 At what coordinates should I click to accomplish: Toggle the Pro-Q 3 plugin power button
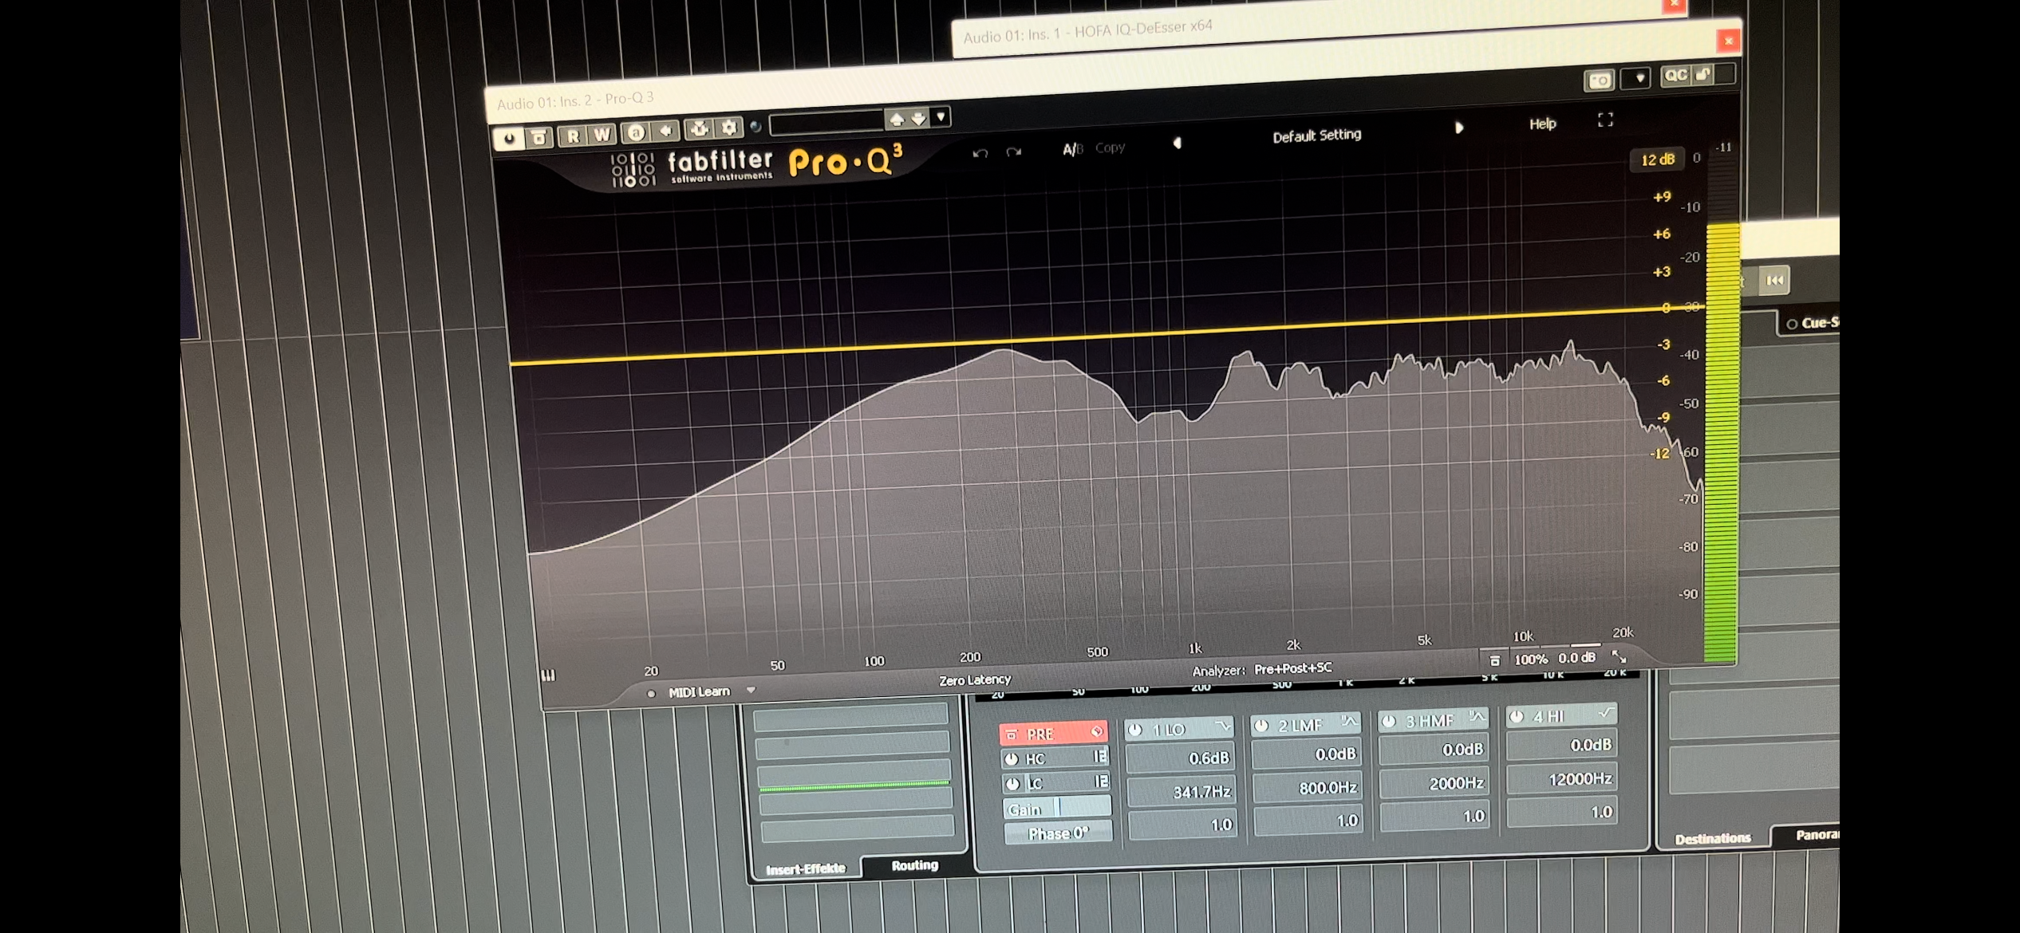click(x=508, y=138)
